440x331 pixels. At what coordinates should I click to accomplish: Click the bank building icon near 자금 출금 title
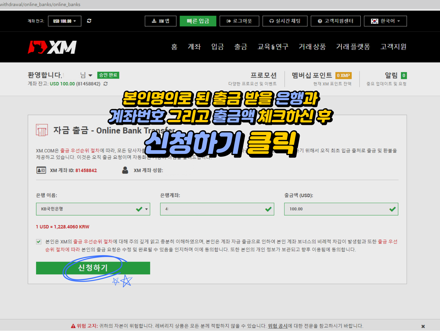tap(42, 130)
